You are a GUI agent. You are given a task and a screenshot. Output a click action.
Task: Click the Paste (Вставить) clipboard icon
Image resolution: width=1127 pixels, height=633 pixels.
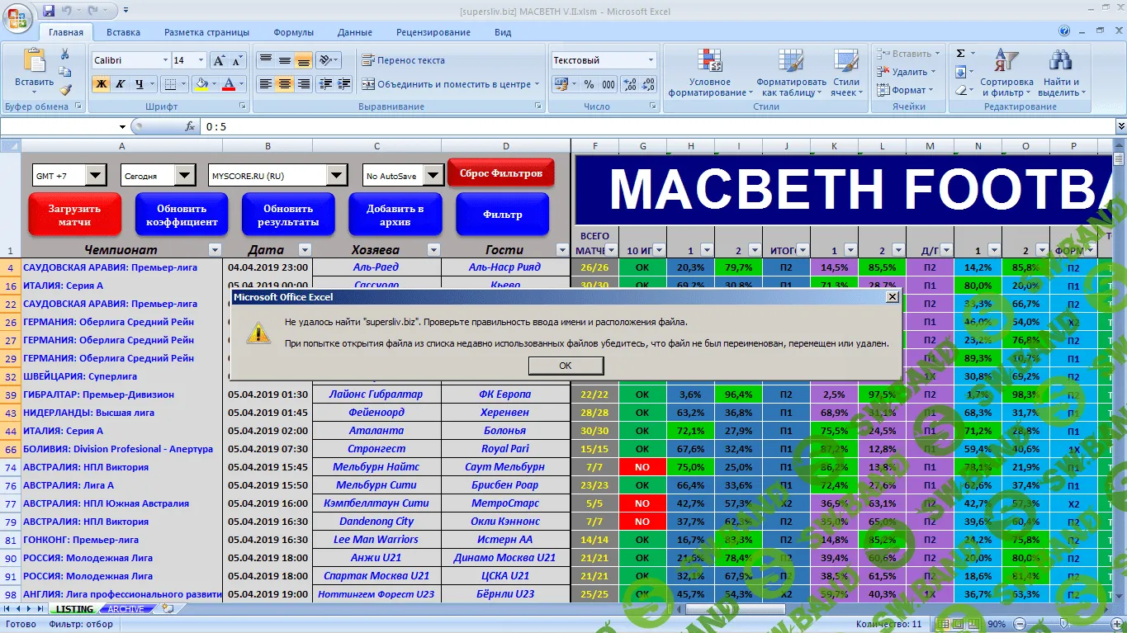pyautogui.click(x=34, y=63)
